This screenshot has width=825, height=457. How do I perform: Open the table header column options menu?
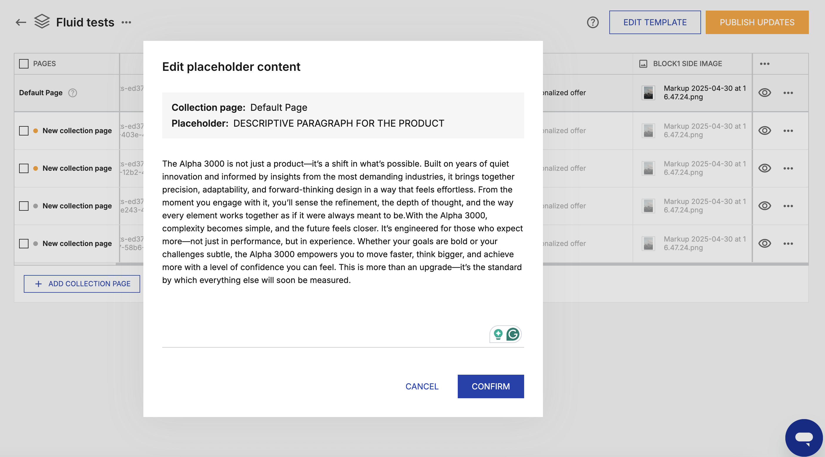764,64
